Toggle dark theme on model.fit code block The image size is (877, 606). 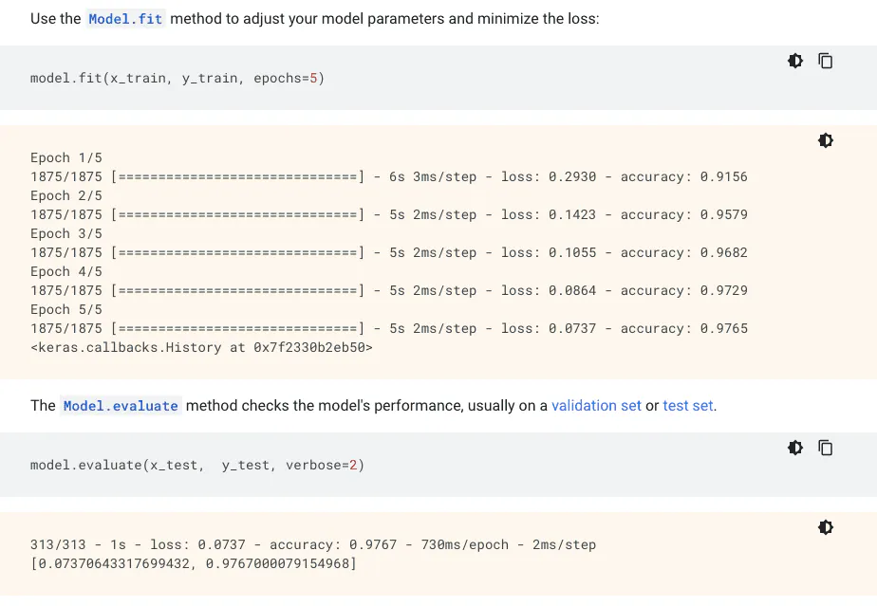tap(795, 61)
